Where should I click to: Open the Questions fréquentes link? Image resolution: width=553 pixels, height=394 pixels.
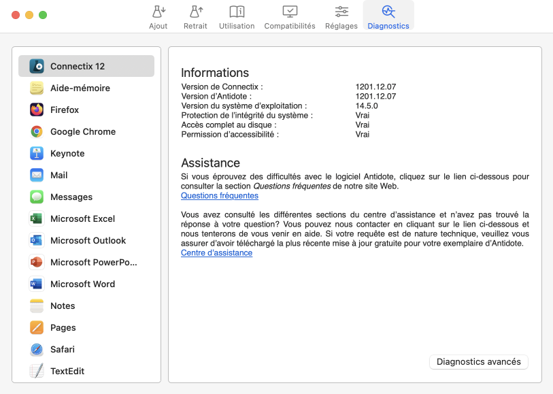click(x=219, y=195)
